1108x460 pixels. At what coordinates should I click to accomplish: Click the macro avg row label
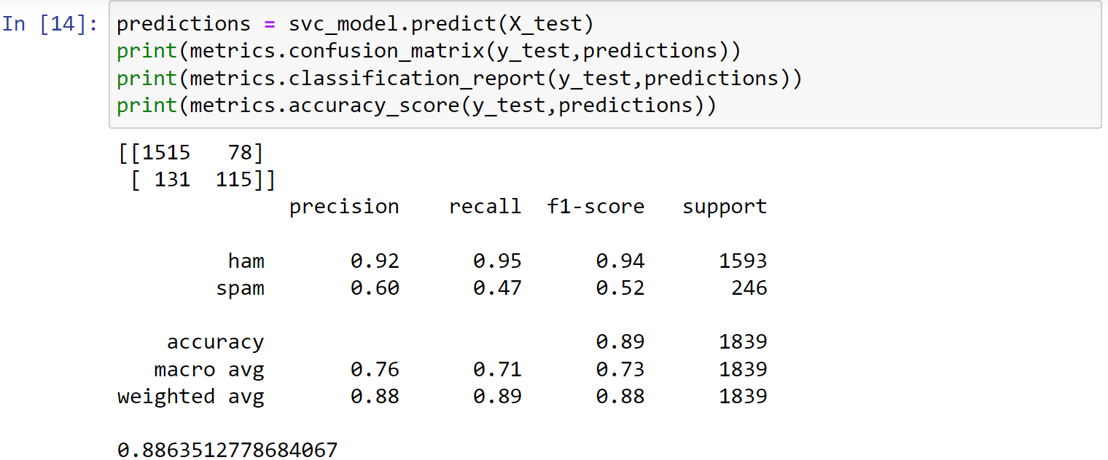[209, 370]
